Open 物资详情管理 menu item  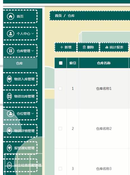pos(20,131)
